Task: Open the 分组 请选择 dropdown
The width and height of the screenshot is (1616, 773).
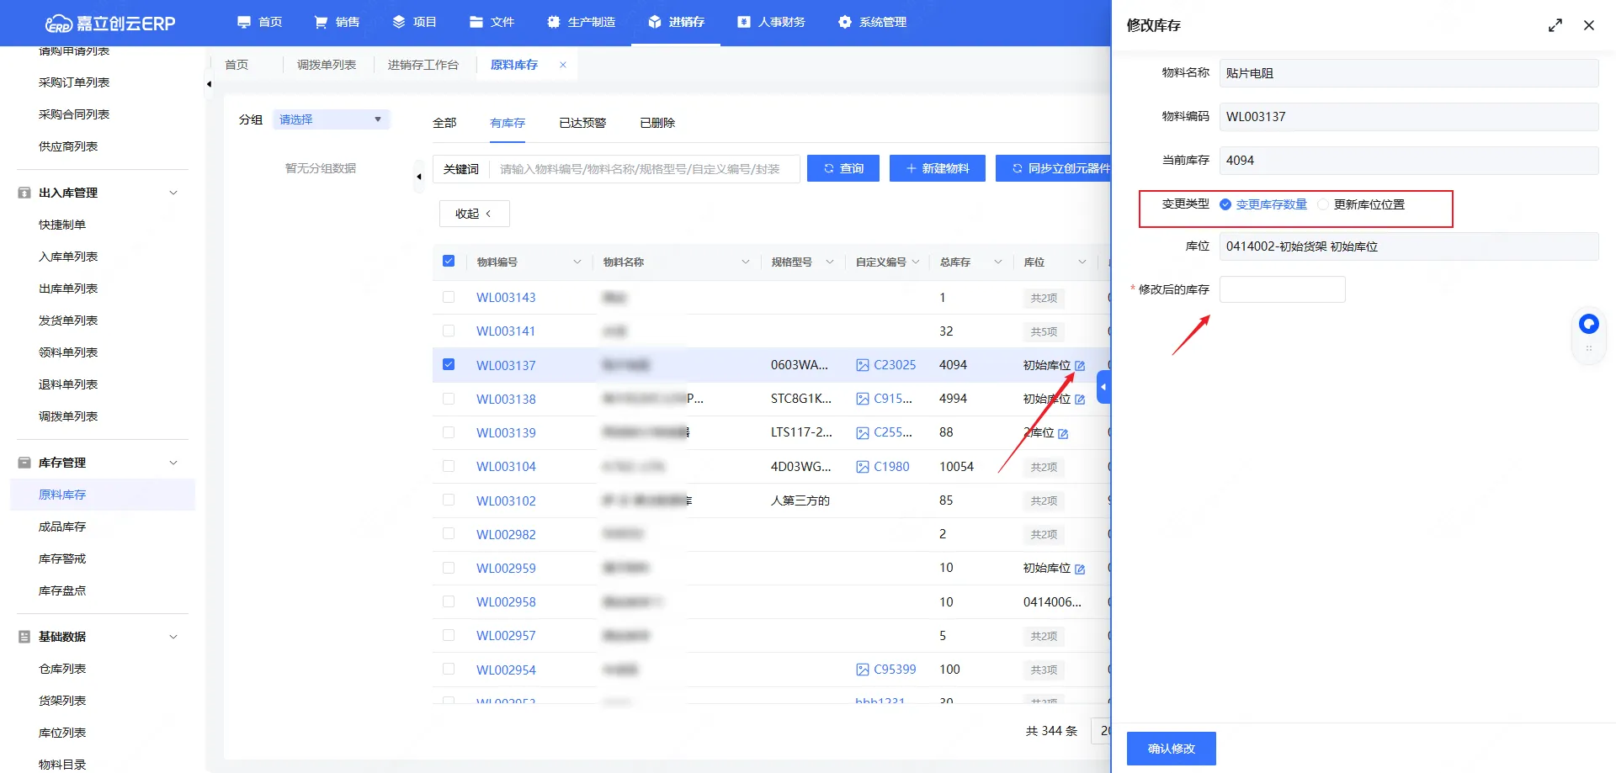Action: [332, 119]
